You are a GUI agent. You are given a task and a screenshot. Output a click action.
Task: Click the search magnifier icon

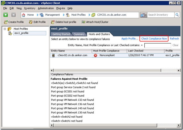click(x=177, y=15)
